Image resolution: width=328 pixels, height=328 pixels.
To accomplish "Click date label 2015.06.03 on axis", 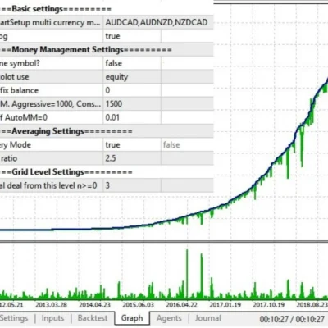I will 138,305.
